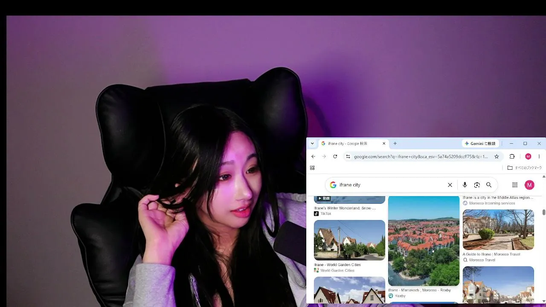The height and width of the screenshot is (307, 546).
Task: Minimize the Chrome window
Action: 511,144
